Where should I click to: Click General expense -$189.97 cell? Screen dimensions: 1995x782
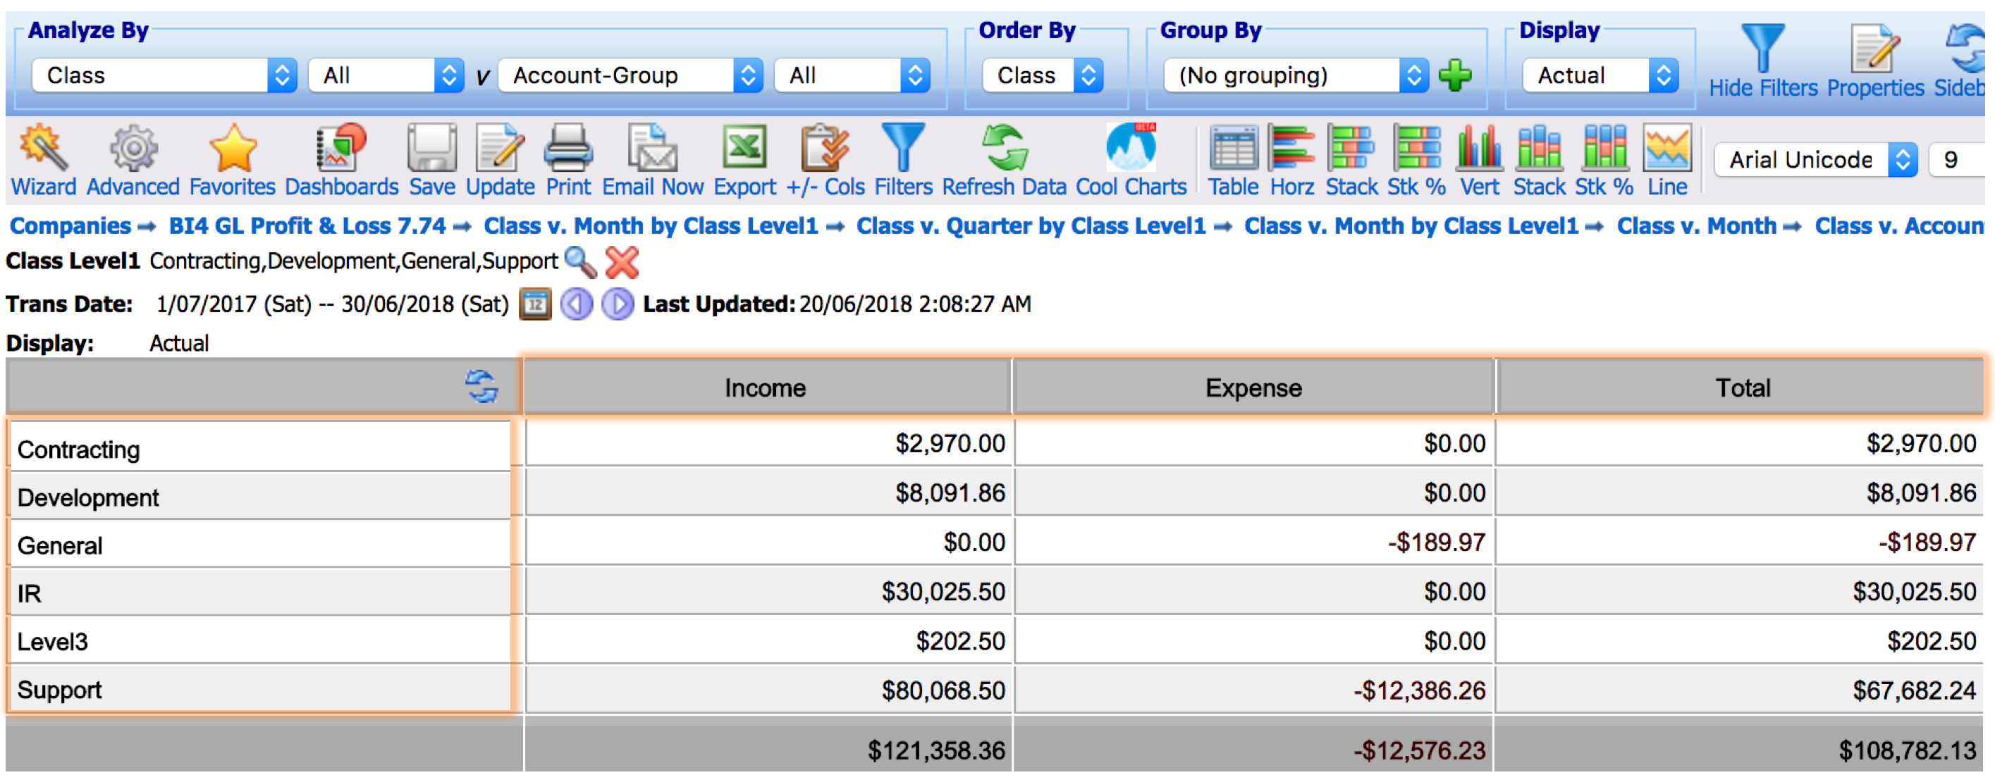tap(1254, 541)
